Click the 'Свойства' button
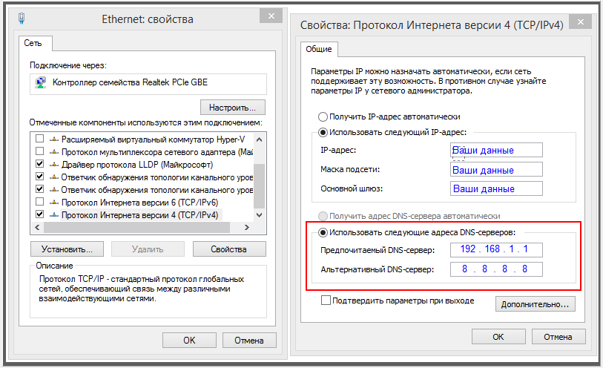The height and width of the screenshot is (368, 603). tap(229, 249)
